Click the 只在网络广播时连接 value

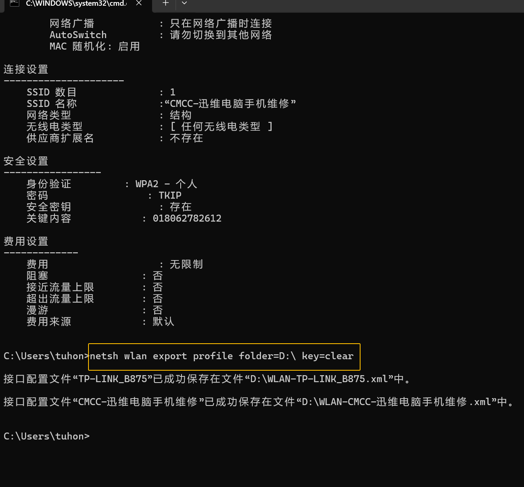[221, 23]
